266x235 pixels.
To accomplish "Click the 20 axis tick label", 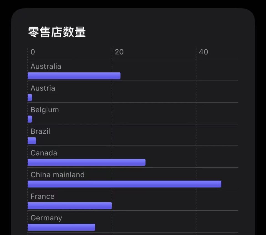I will (119, 52).
